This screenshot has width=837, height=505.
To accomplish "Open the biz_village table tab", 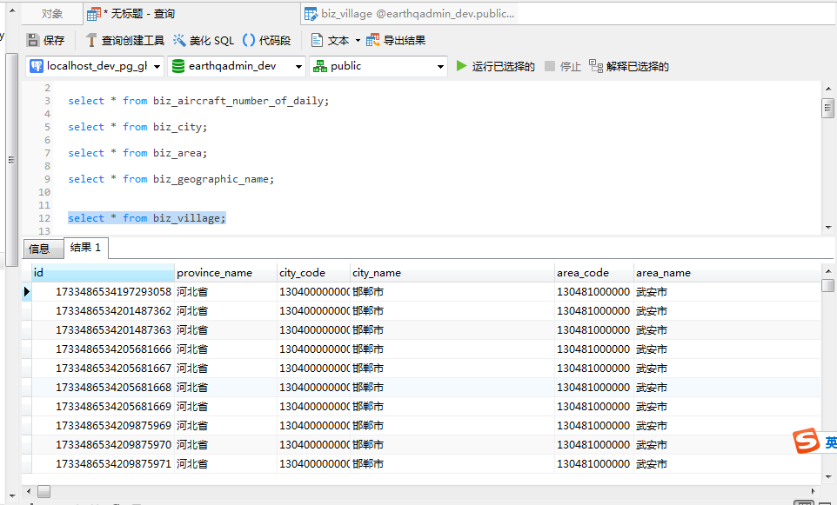I will pos(410,14).
